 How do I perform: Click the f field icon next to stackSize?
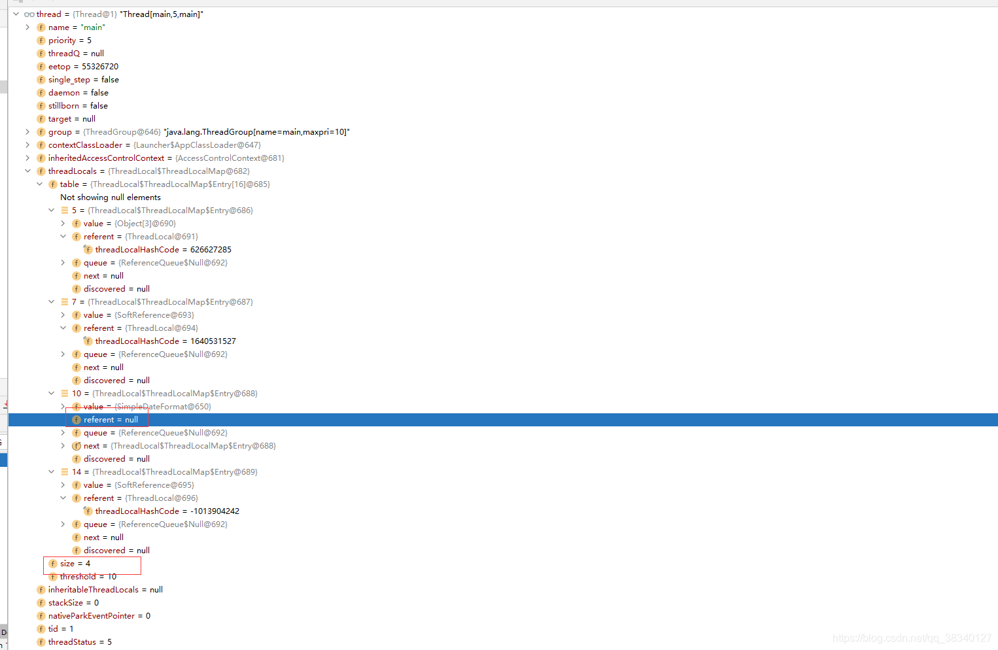(41, 602)
